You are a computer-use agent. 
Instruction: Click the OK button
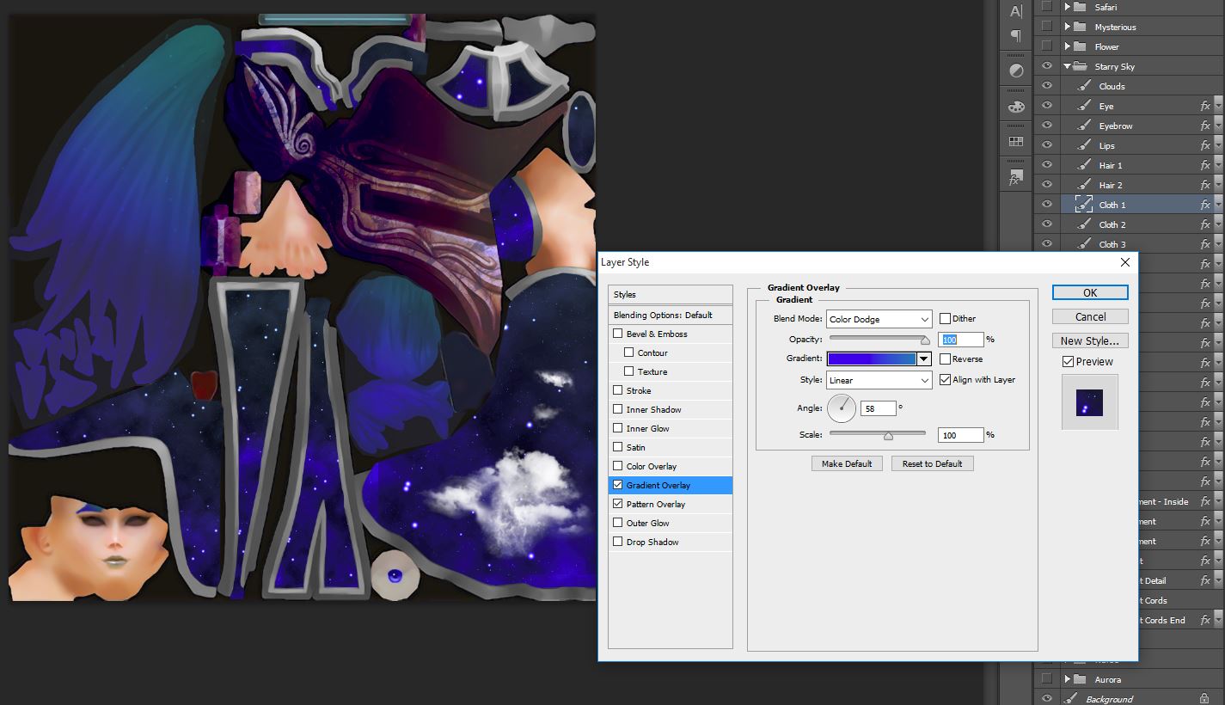(x=1090, y=292)
